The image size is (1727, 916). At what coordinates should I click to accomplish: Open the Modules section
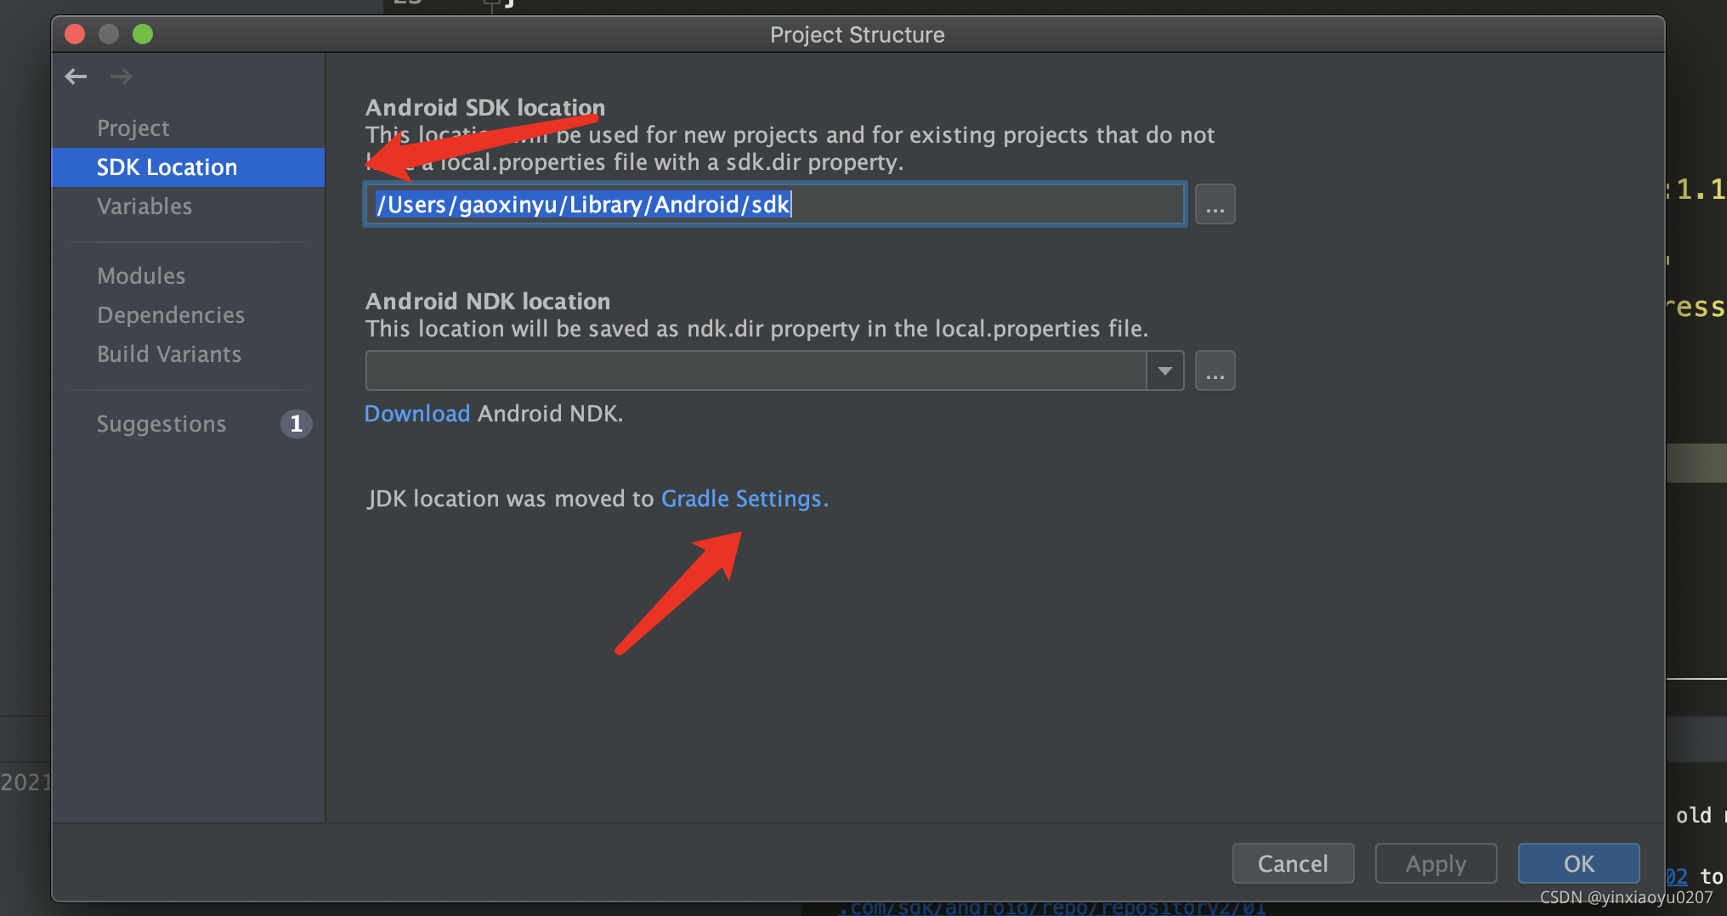pyautogui.click(x=140, y=275)
